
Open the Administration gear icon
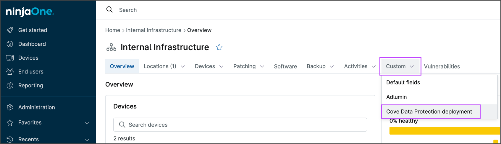[10, 107]
